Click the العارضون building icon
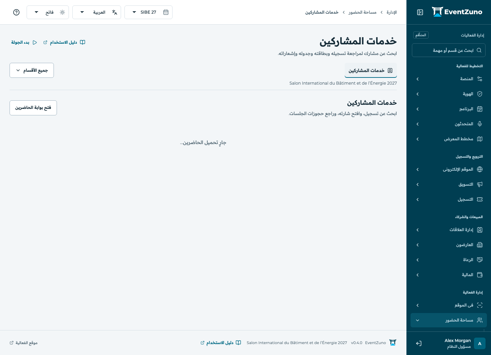Image resolution: width=491 pixels, height=355 pixels. (x=480, y=245)
